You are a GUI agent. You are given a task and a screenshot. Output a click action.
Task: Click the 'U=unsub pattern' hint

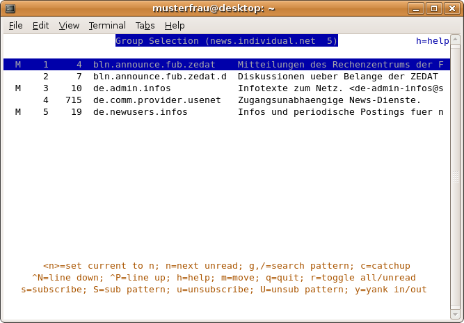point(302,290)
